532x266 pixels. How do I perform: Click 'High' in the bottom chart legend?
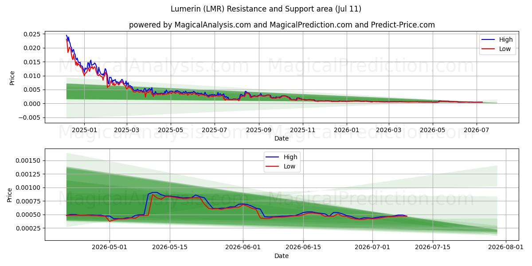click(291, 157)
